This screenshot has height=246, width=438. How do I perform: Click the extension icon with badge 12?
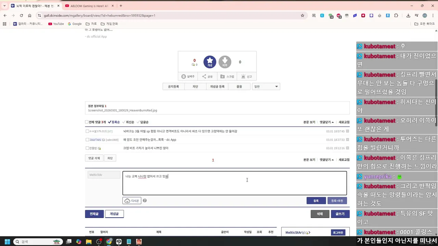[331, 16]
